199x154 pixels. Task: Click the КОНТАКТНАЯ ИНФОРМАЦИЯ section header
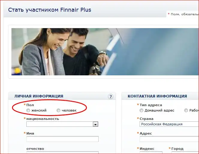157,96
